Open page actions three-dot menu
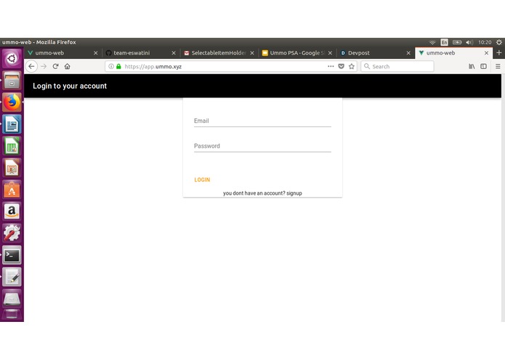 [331, 66]
